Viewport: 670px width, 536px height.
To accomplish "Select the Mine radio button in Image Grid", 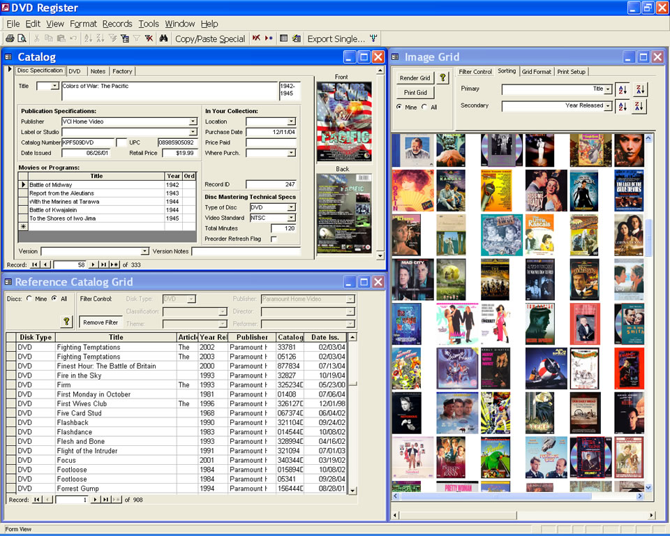I will 399,107.
